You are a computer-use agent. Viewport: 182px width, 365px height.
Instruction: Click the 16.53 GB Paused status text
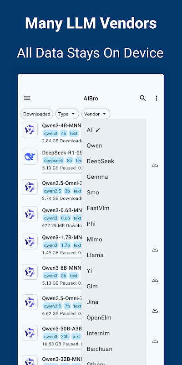[x=62, y=344]
